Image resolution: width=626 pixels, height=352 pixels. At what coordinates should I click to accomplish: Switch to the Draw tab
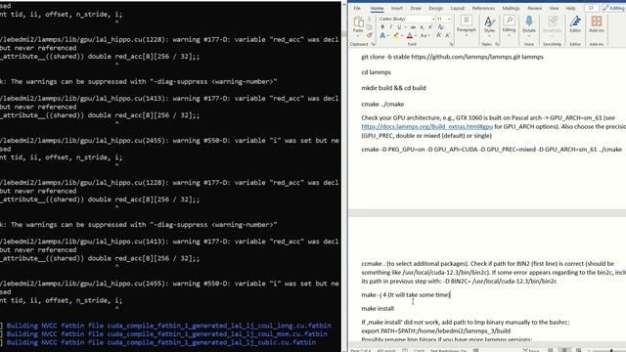[x=416, y=8]
